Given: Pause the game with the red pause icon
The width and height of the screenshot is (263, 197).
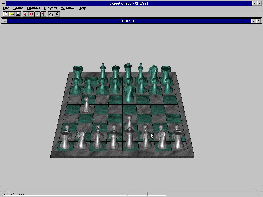Looking at the screenshot, I should [32, 14].
